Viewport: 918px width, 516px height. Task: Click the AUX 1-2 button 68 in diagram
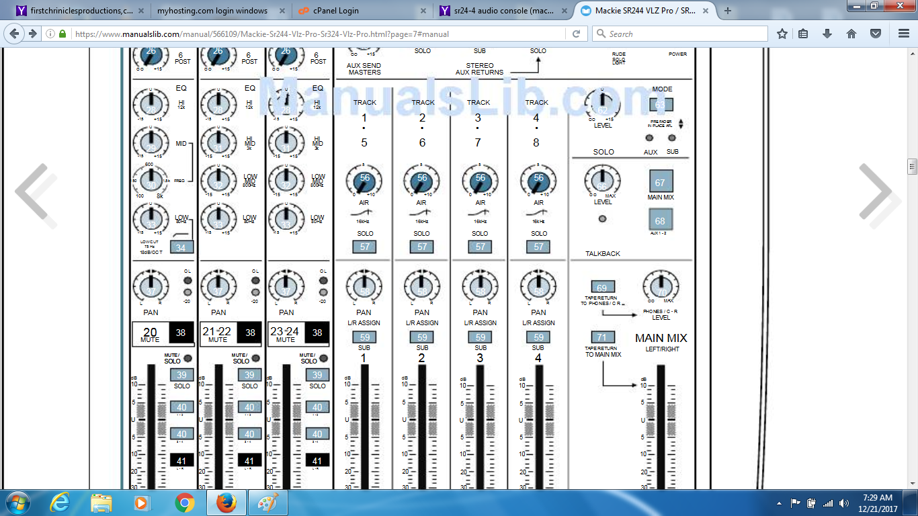pos(660,220)
